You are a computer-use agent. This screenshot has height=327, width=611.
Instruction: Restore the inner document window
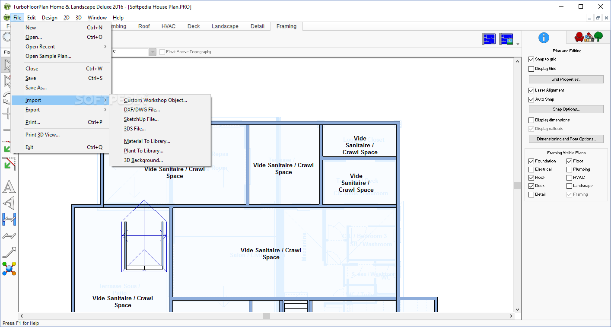point(598,18)
